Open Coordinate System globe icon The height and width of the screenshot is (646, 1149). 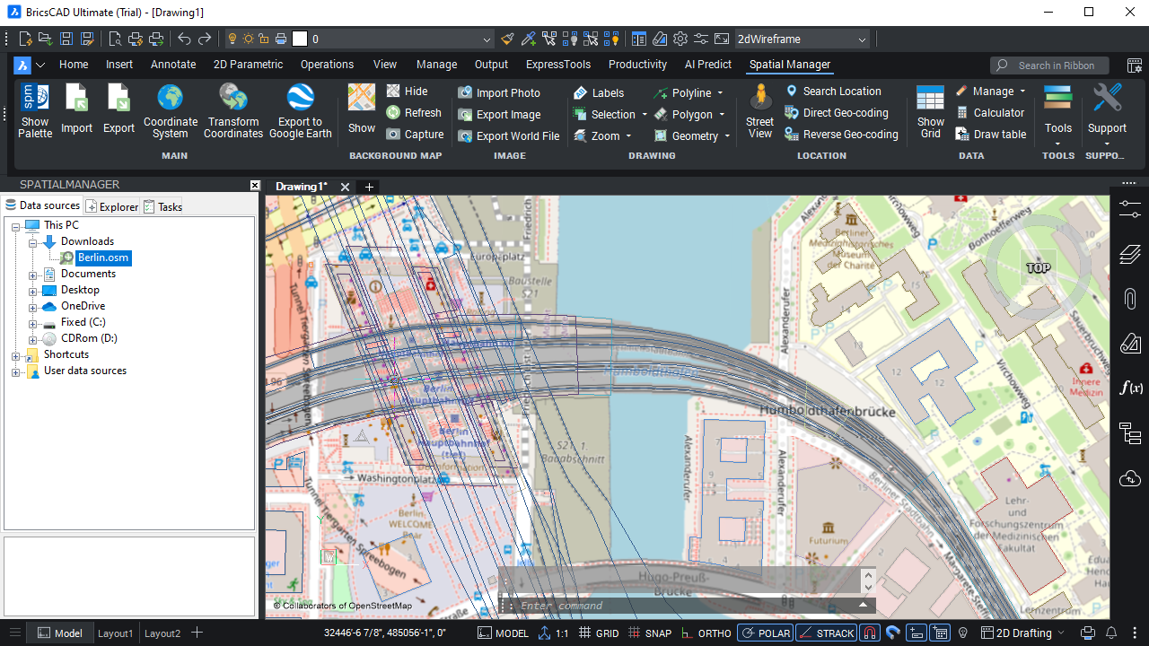pos(170,99)
